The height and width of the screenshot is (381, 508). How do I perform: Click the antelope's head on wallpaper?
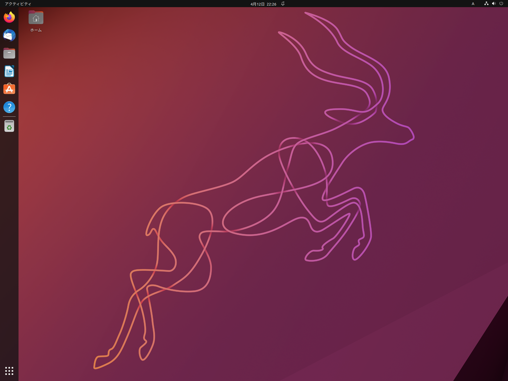(397, 132)
